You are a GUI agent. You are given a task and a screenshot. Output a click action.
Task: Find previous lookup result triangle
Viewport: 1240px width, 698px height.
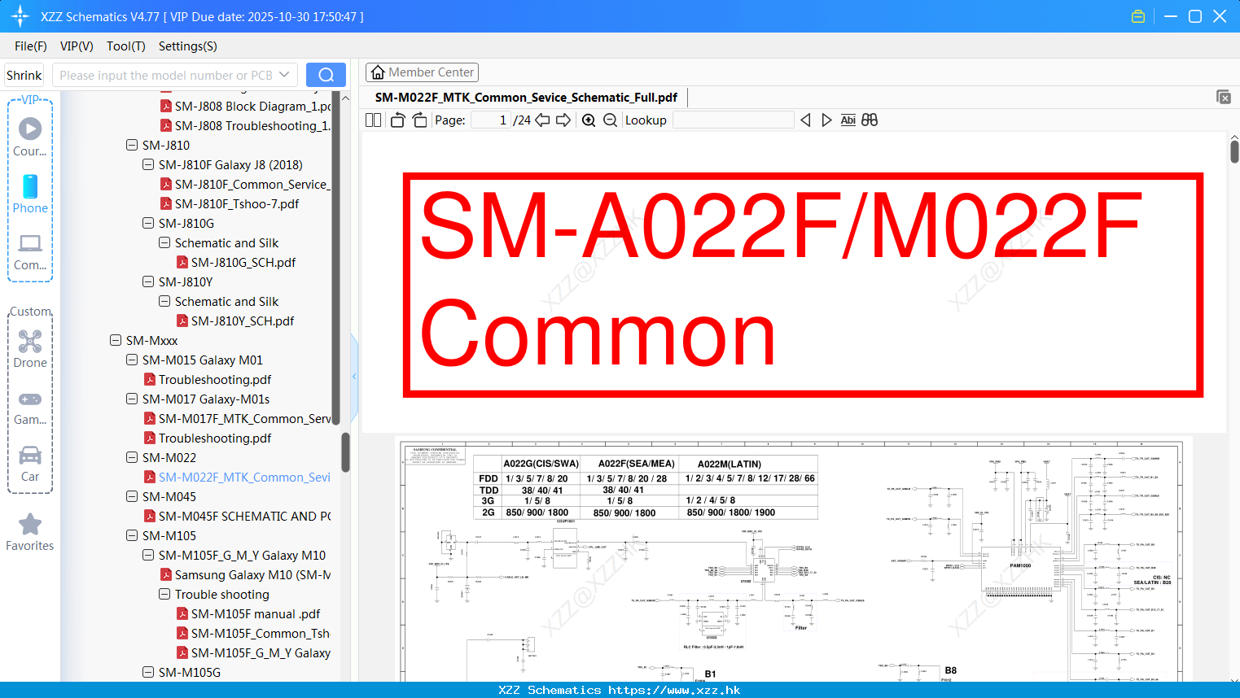coord(805,120)
